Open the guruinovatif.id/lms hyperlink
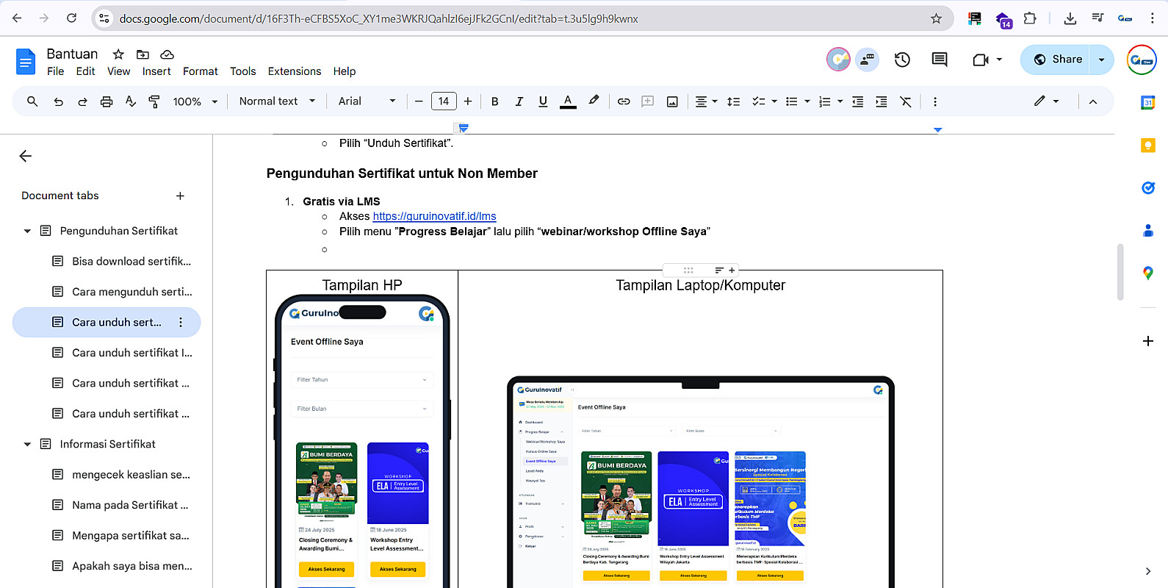Viewport: 1168px width, 588px height. coord(434,216)
